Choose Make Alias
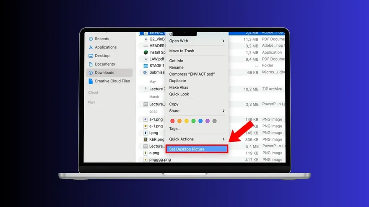The image size is (369, 207). click(x=179, y=87)
